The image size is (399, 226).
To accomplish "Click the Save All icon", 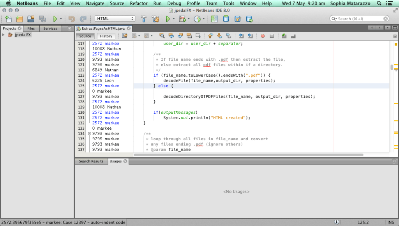I will click(x=42, y=18).
